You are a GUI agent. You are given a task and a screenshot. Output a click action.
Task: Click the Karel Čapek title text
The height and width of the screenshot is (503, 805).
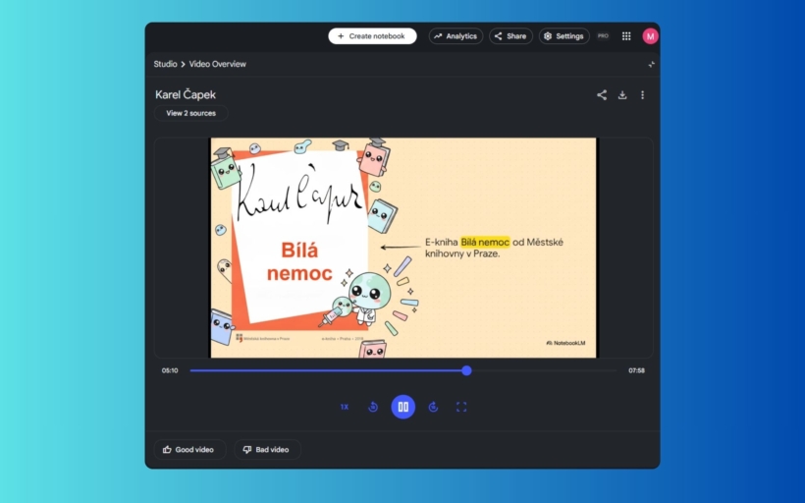coord(186,94)
